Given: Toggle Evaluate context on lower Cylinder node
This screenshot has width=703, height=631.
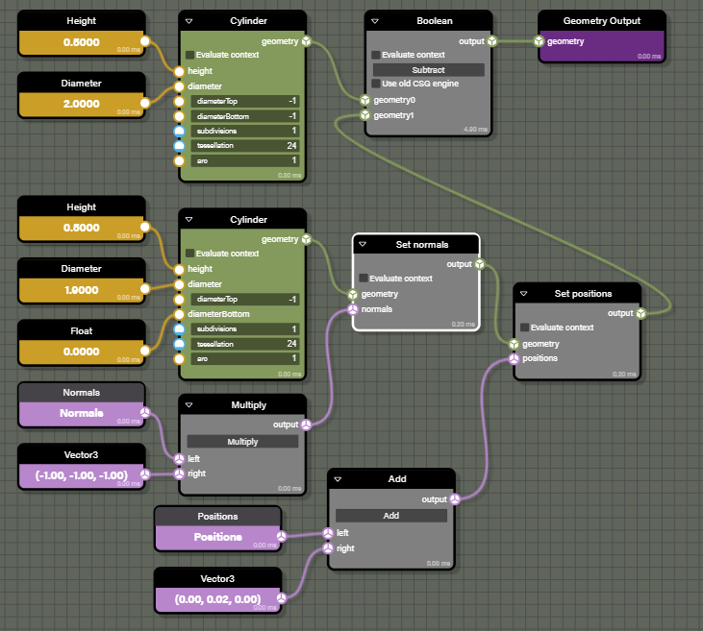Looking at the screenshot, I should [190, 254].
